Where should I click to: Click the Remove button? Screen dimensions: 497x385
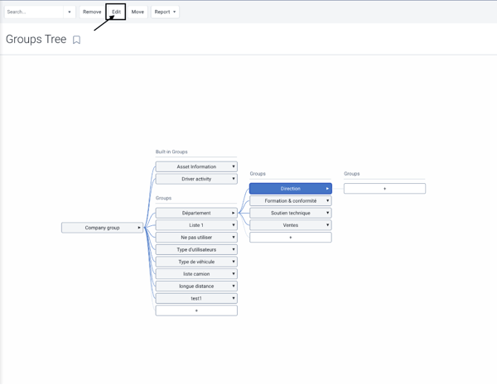click(x=92, y=12)
